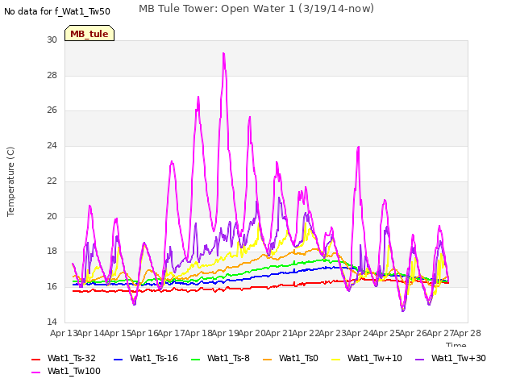Toggle the Wat1_Tw+10 legend label

click(x=374, y=358)
